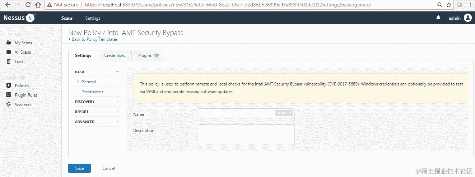Click the zoom magnifier in address bar

pyautogui.click(x=440, y=5)
